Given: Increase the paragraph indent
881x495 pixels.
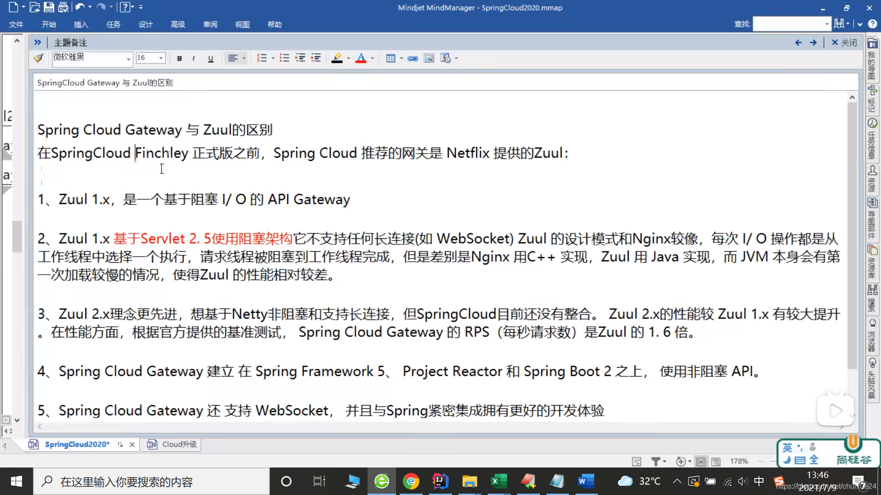Looking at the screenshot, I should (x=316, y=58).
